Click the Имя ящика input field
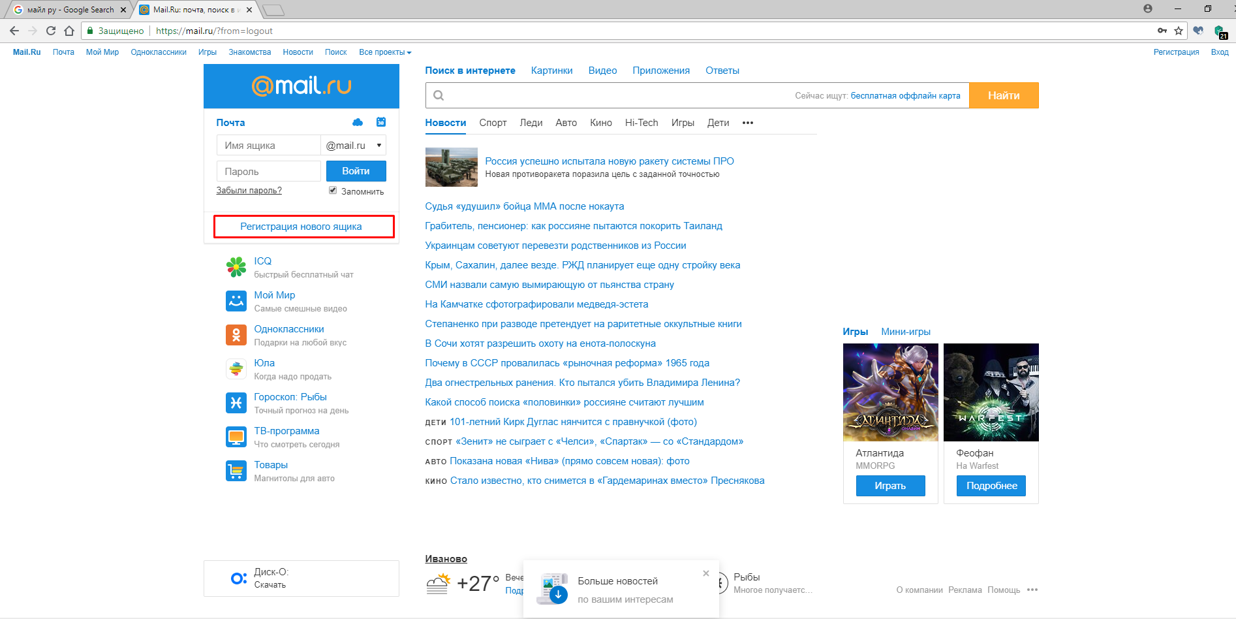Image resolution: width=1236 pixels, height=619 pixels. [268, 145]
